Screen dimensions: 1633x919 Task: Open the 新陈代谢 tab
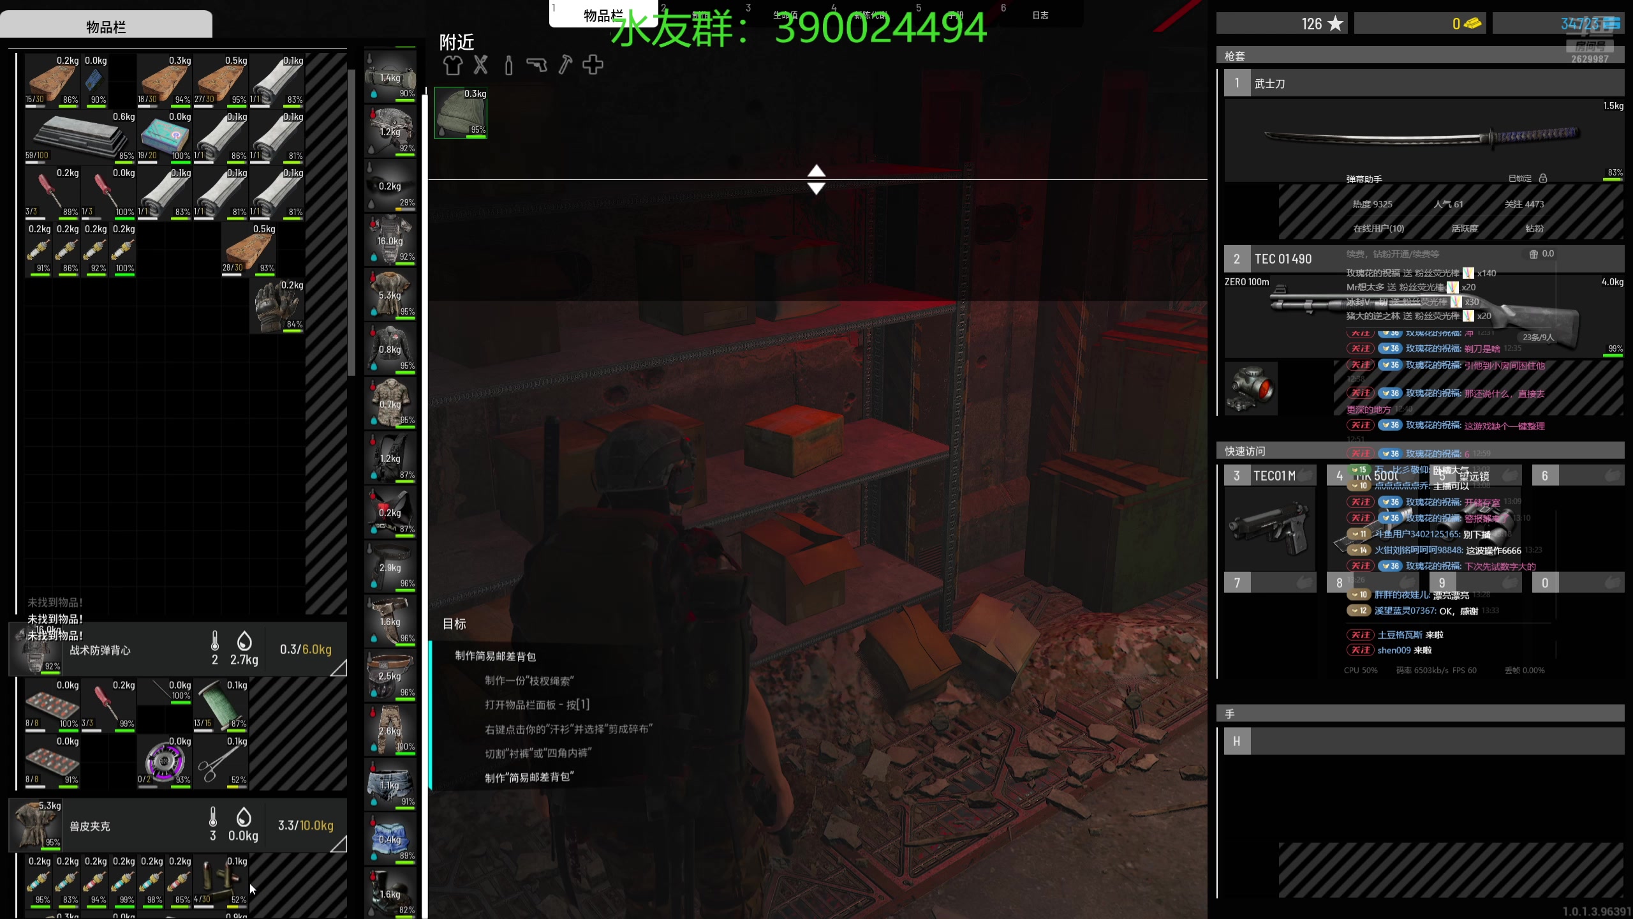point(871,15)
